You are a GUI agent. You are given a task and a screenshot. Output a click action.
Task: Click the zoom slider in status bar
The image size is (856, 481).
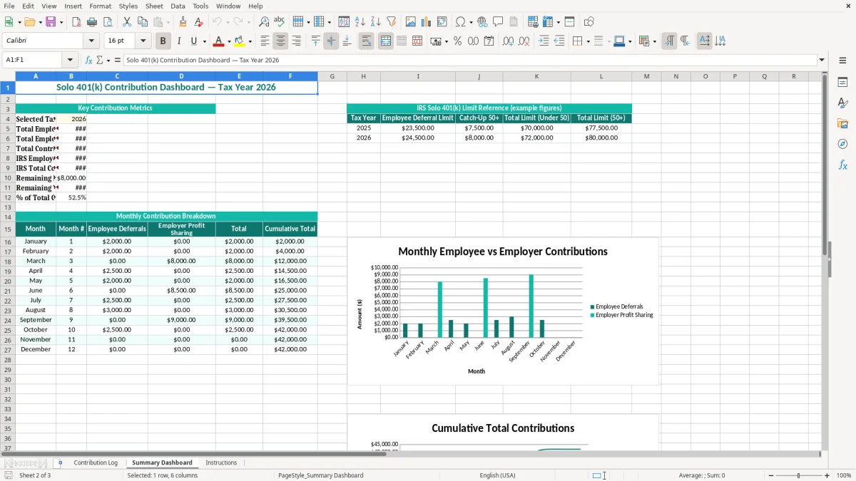(798, 475)
